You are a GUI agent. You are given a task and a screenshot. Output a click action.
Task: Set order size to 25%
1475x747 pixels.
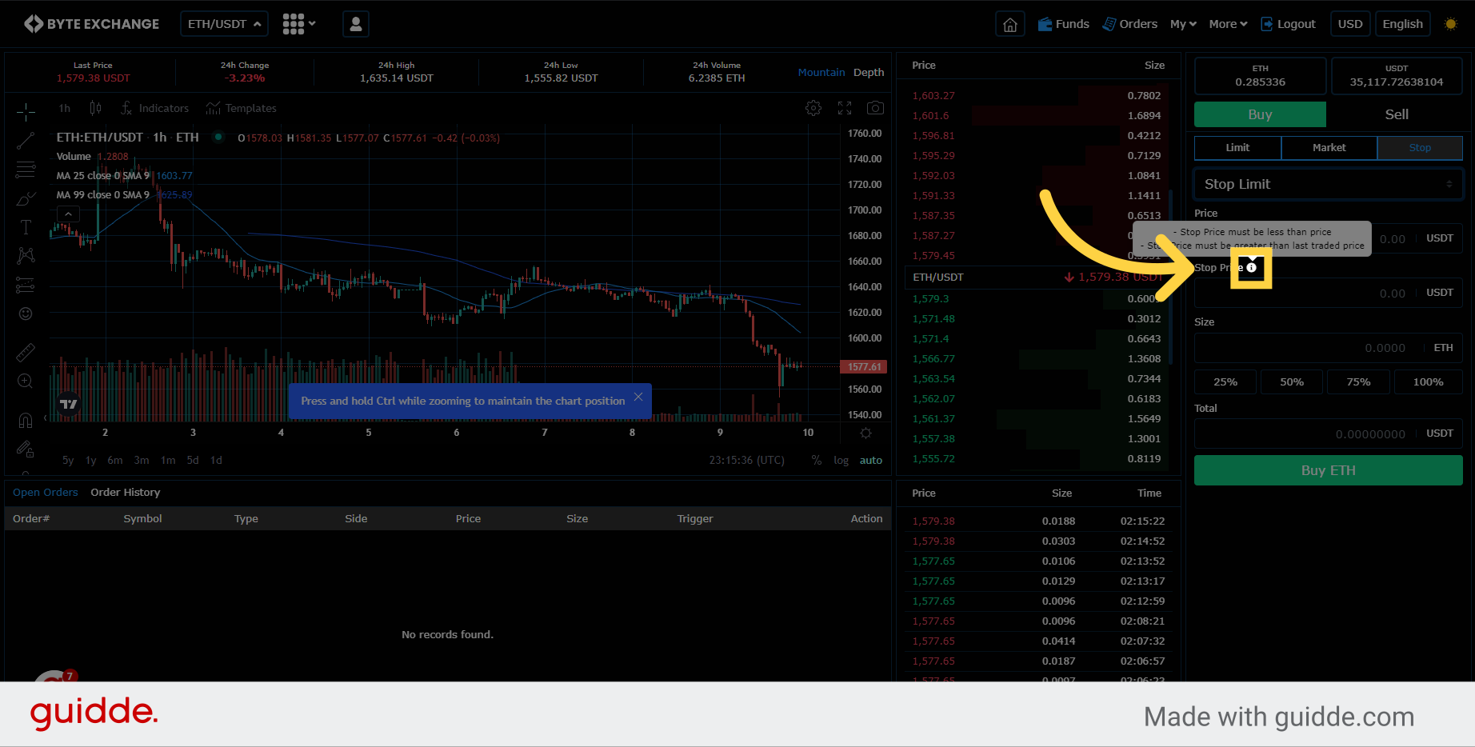coord(1225,381)
